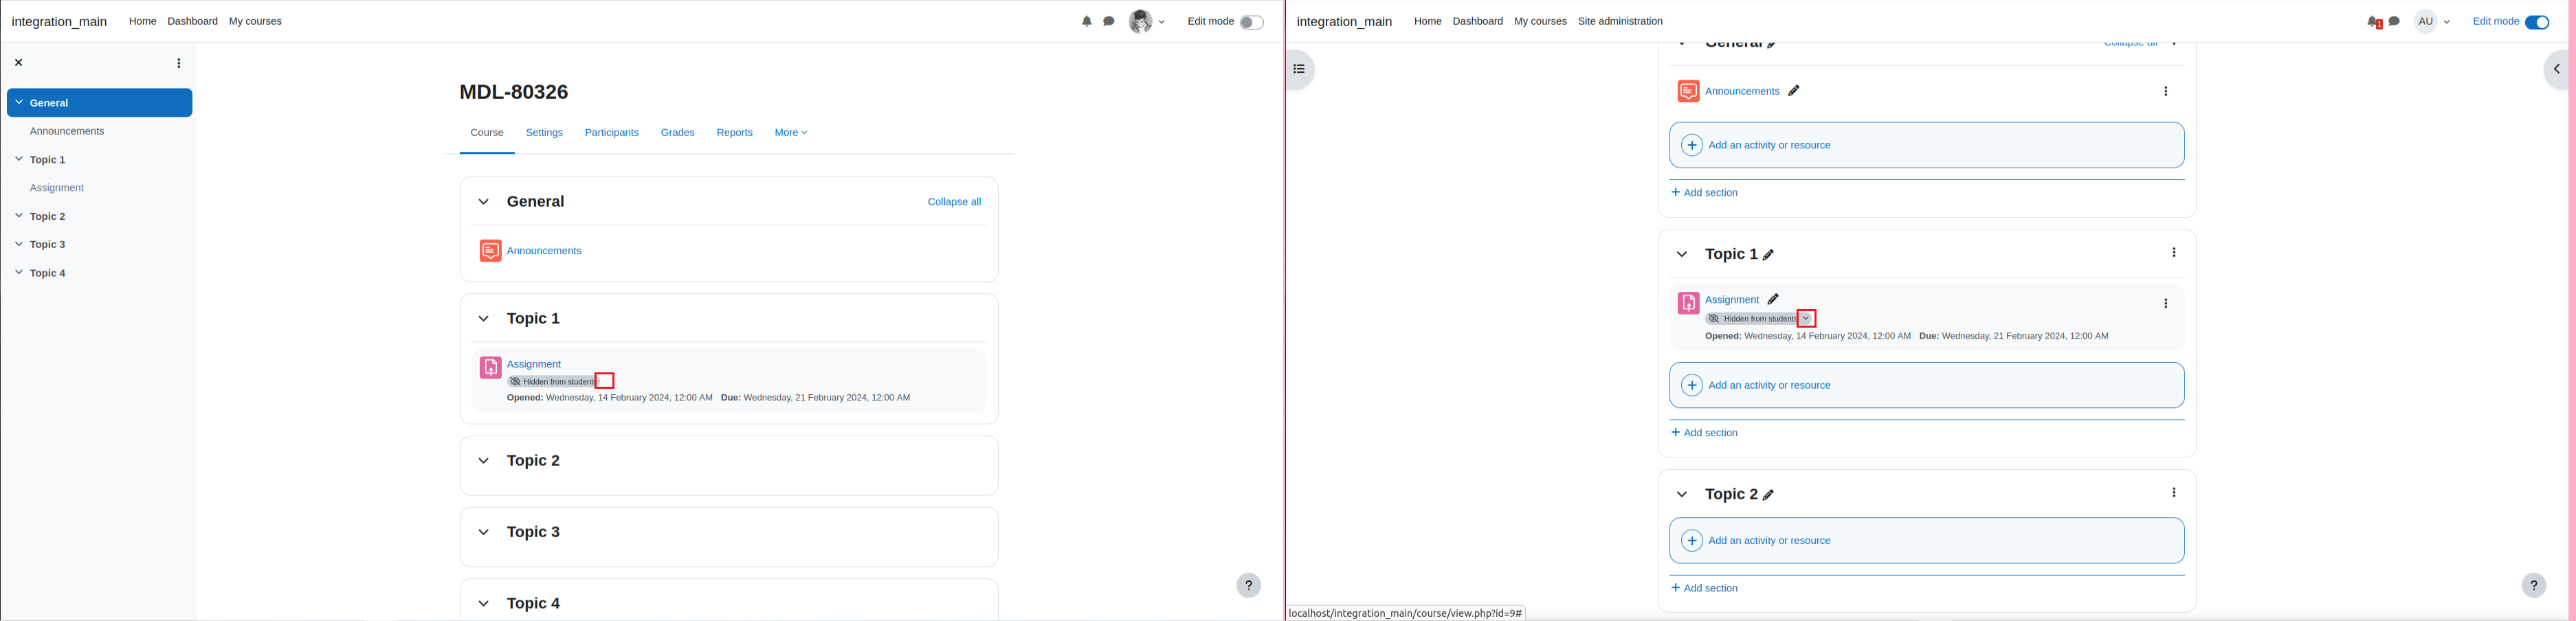Screen dimensions: 2576x621
Task: Open Assignment link in left window content
Action: pos(534,365)
